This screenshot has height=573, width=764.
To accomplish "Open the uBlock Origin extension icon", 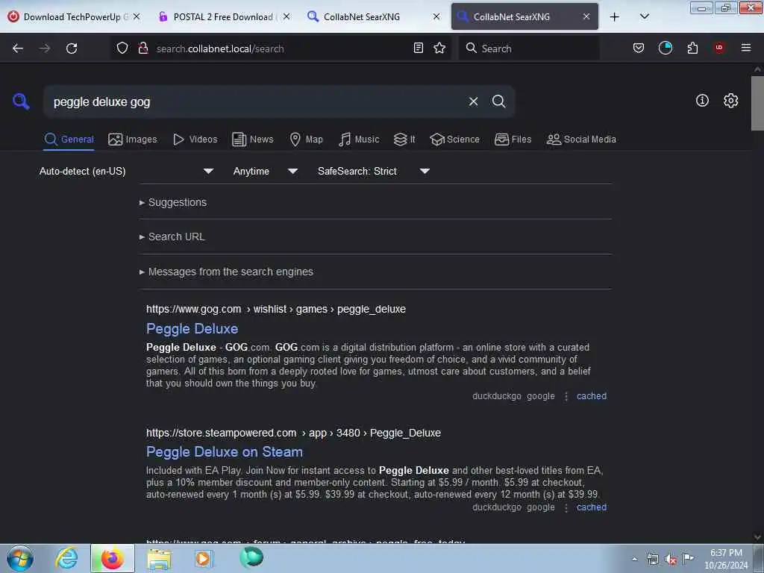I will click(719, 48).
